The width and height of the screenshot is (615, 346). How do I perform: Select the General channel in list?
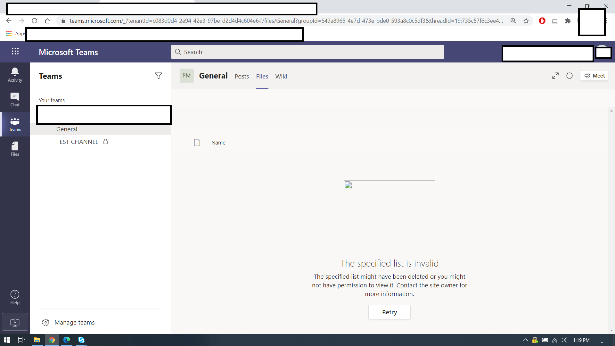pos(67,129)
